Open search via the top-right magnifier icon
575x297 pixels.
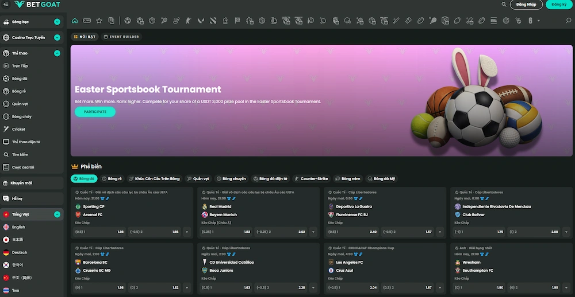[504, 5]
